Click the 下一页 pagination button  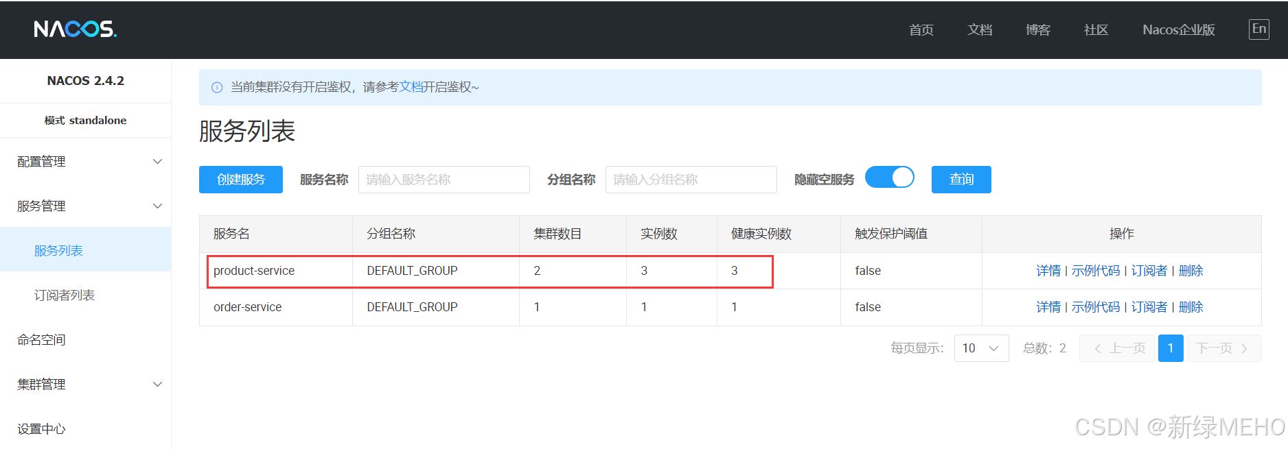pos(1223,348)
